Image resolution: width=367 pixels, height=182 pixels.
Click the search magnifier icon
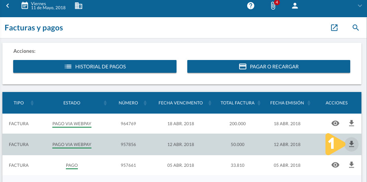click(x=355, y=28)
